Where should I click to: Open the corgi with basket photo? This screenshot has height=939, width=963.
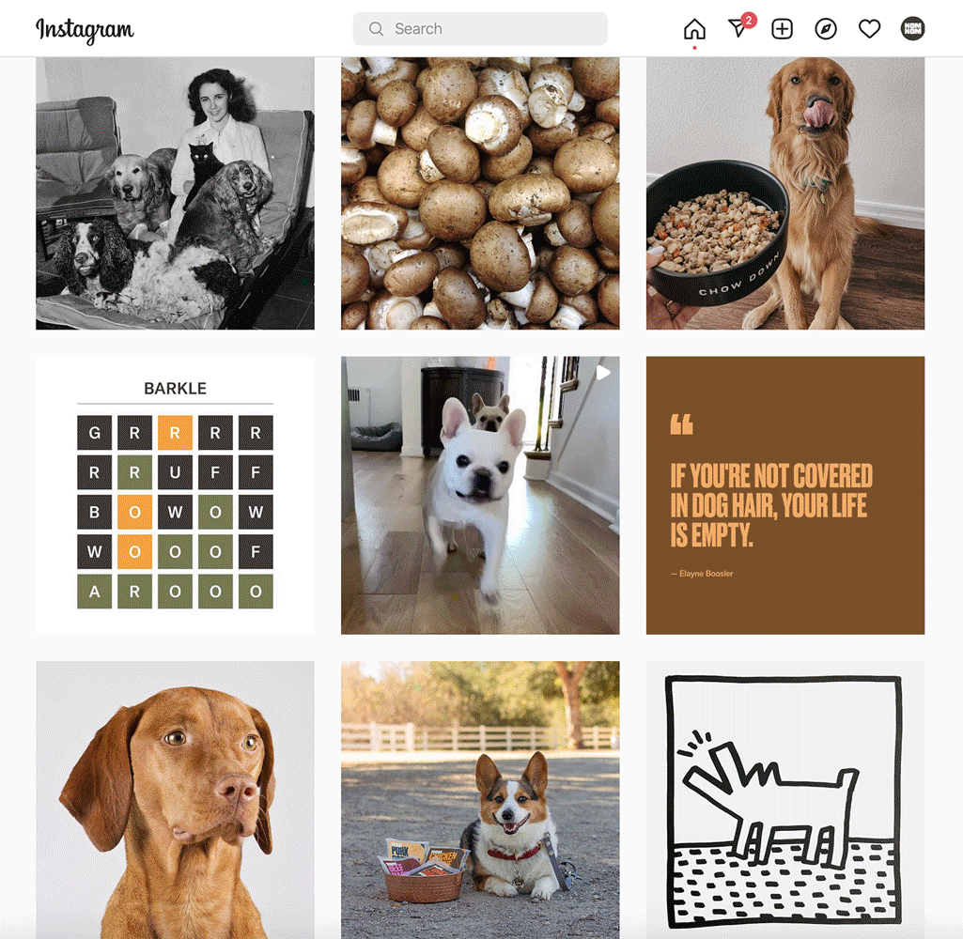480,800
